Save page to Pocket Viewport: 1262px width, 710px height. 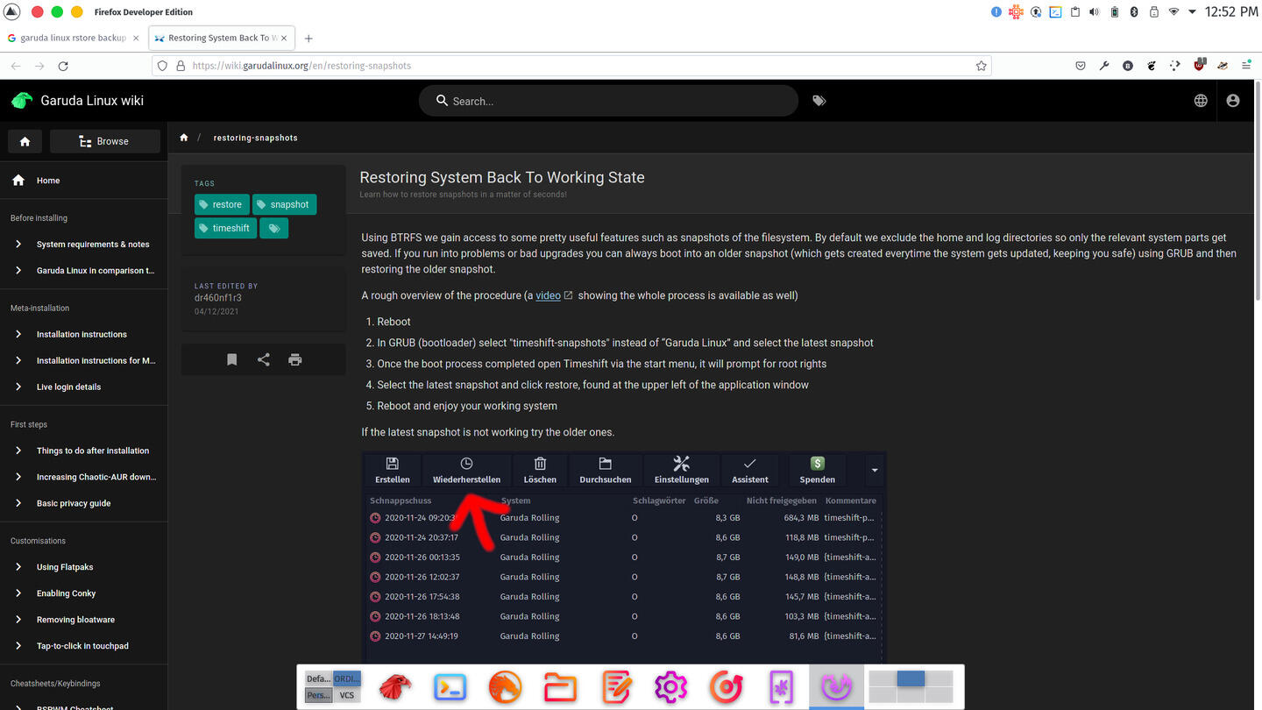(x=1081, y=66)
